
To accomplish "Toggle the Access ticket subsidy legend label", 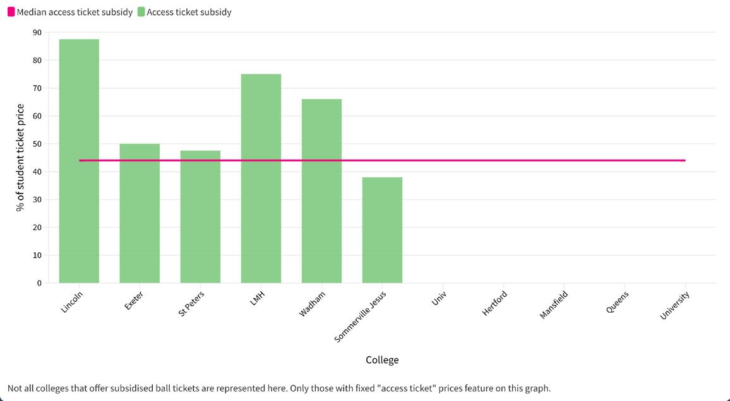I will (189, 12).
